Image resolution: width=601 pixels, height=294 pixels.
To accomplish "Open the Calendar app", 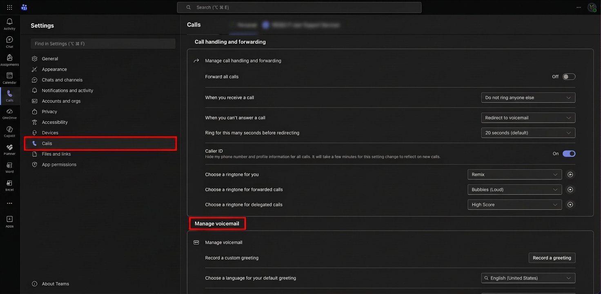I will 9,78.
